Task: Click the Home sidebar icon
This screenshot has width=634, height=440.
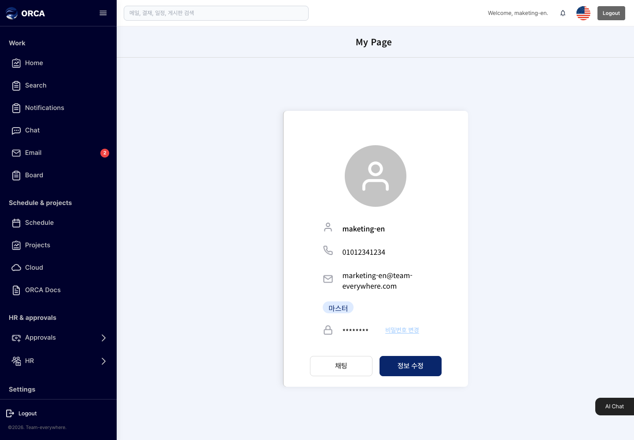Action: tap(16, 63)
